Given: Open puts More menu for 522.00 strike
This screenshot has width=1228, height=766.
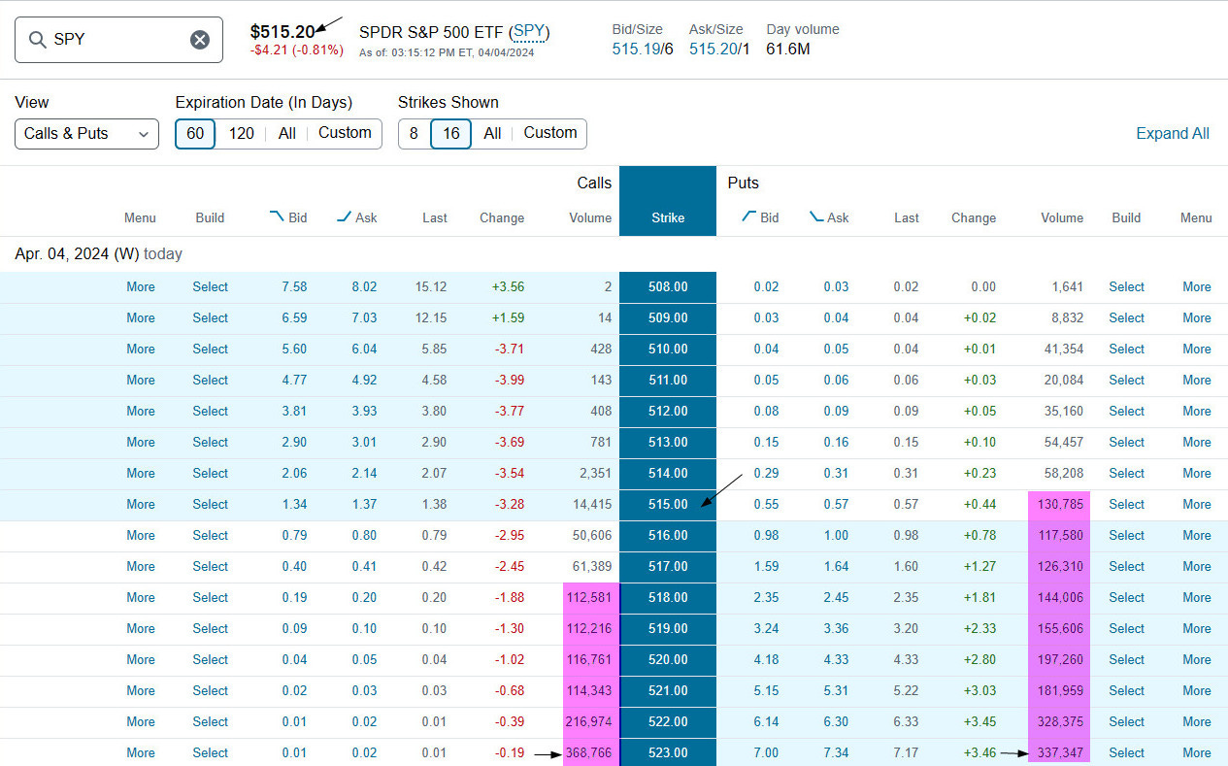Looking at the screenshot, I should (1197, 722).
